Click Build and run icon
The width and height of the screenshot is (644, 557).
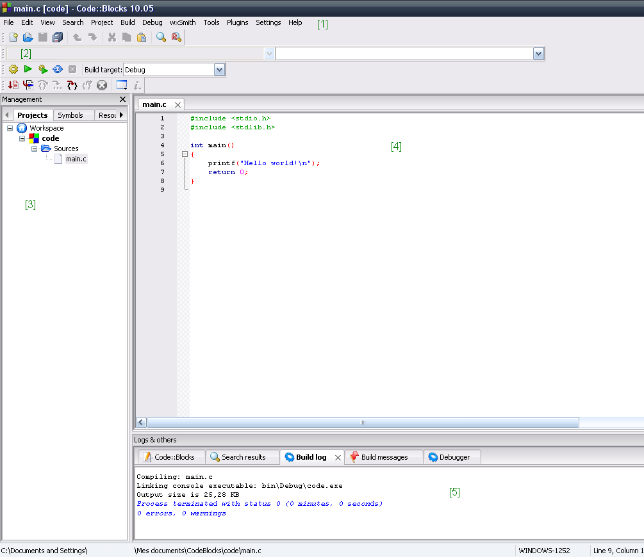43,69
